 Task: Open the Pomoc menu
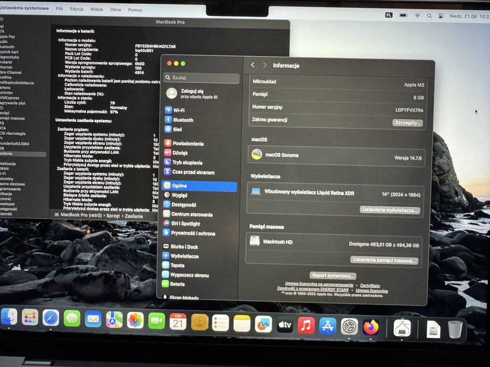(135, 10)
